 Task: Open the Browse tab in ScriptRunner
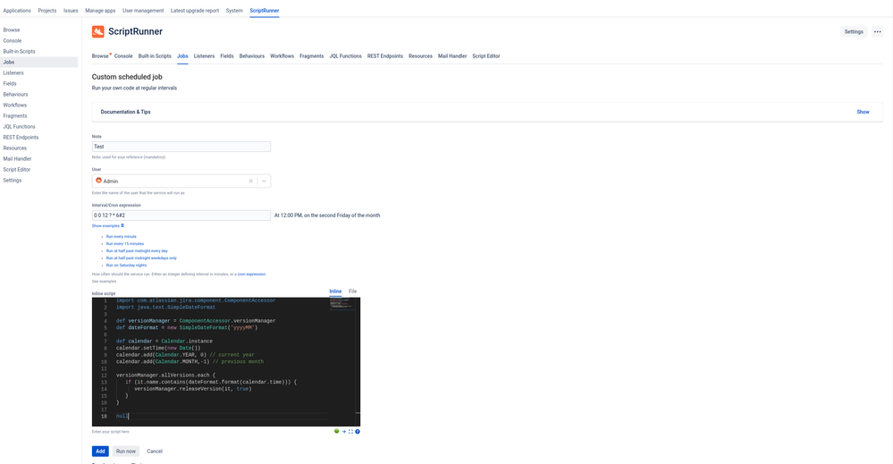[x=100, y=56]
